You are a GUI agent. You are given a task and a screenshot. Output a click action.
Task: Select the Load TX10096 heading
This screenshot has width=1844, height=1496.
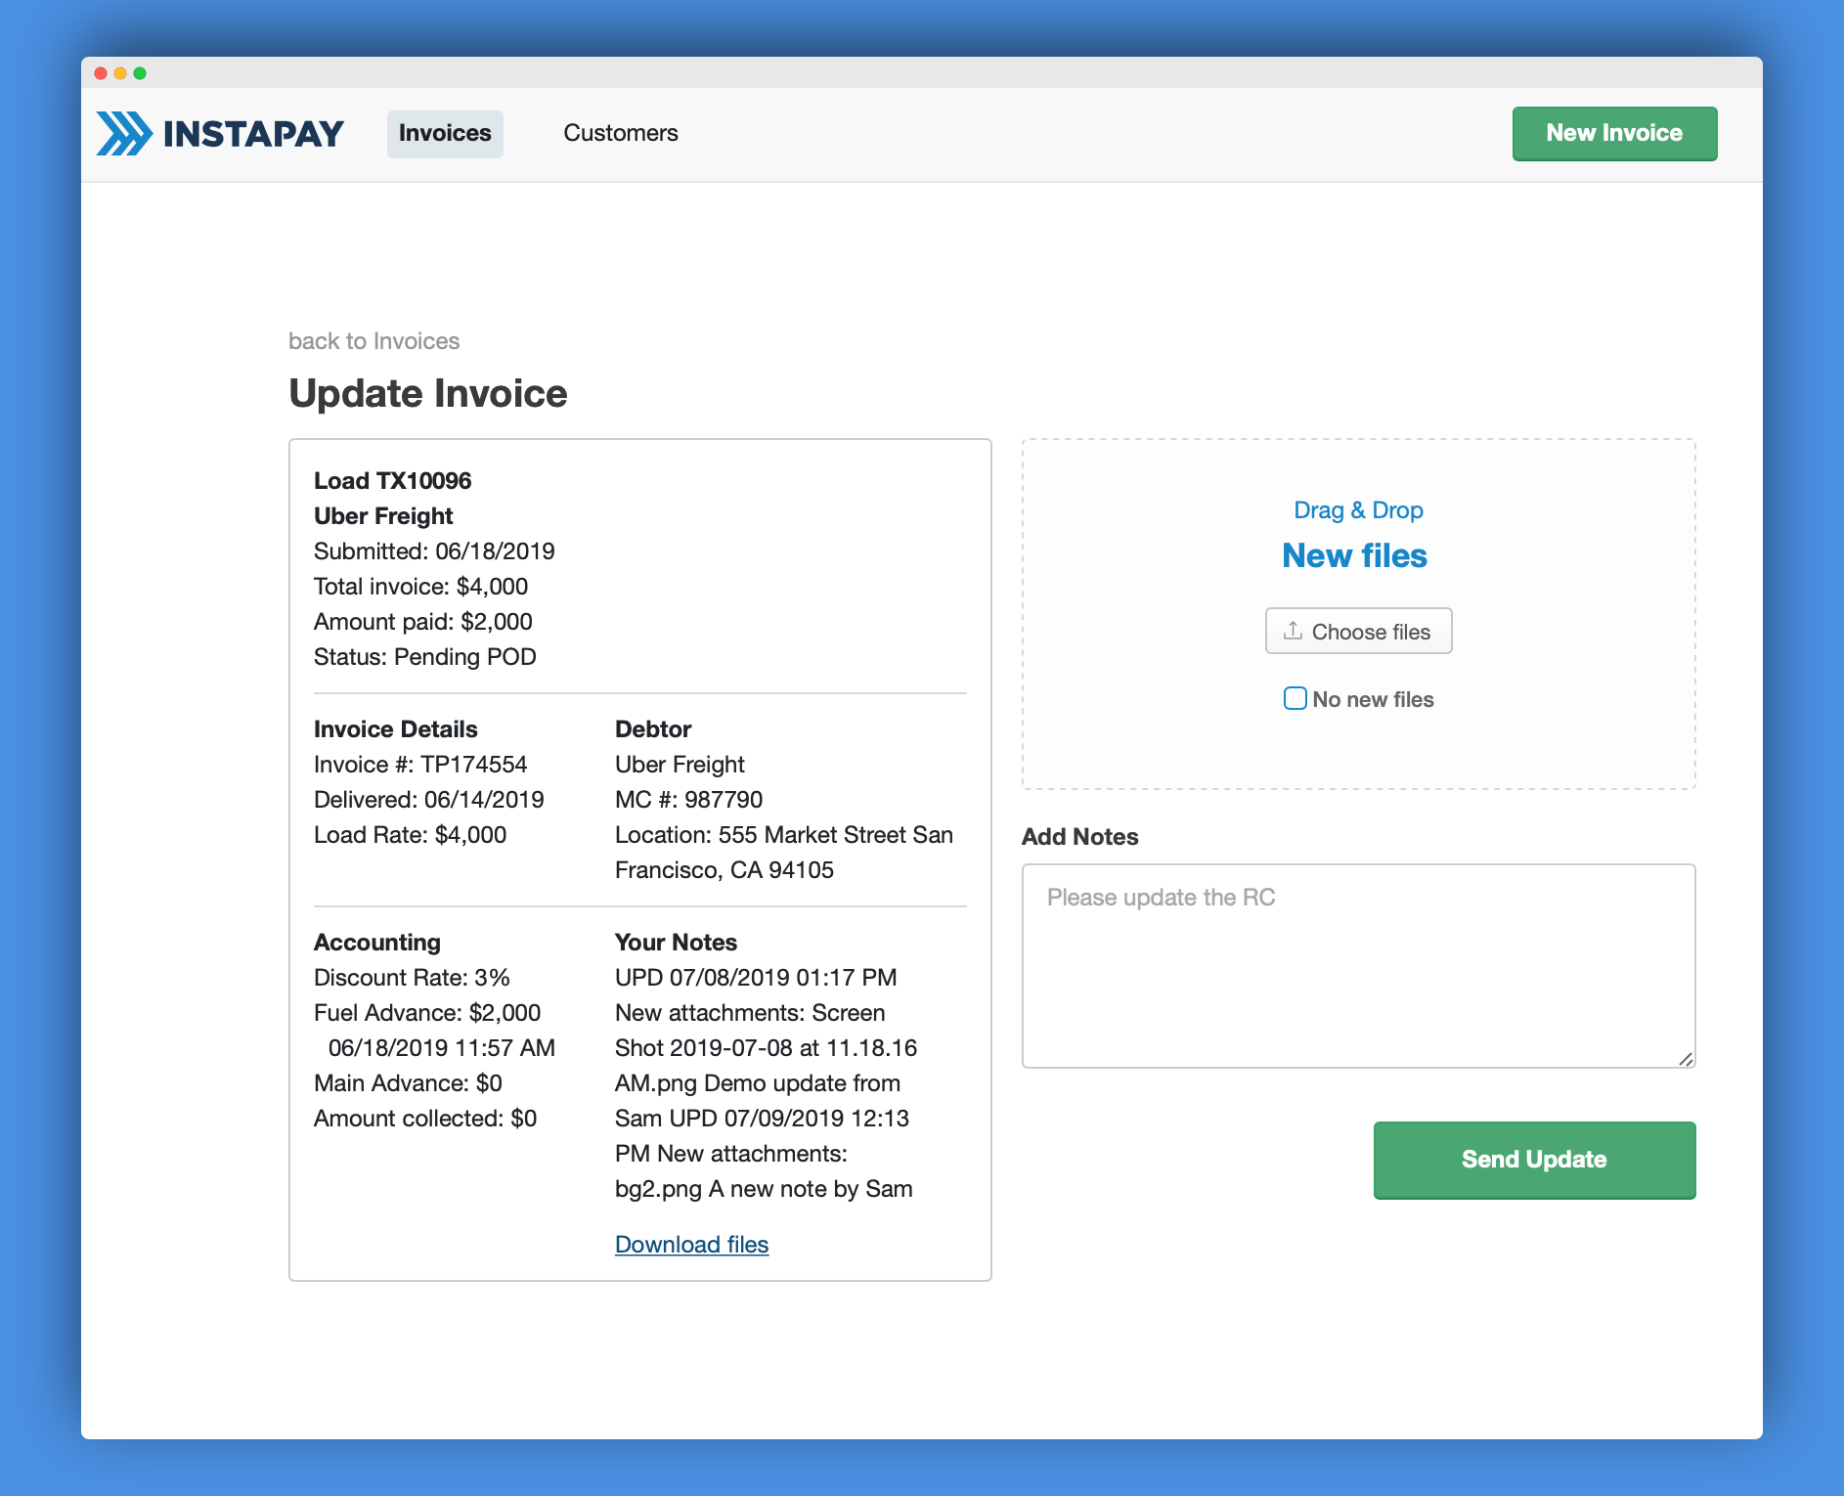392,481
